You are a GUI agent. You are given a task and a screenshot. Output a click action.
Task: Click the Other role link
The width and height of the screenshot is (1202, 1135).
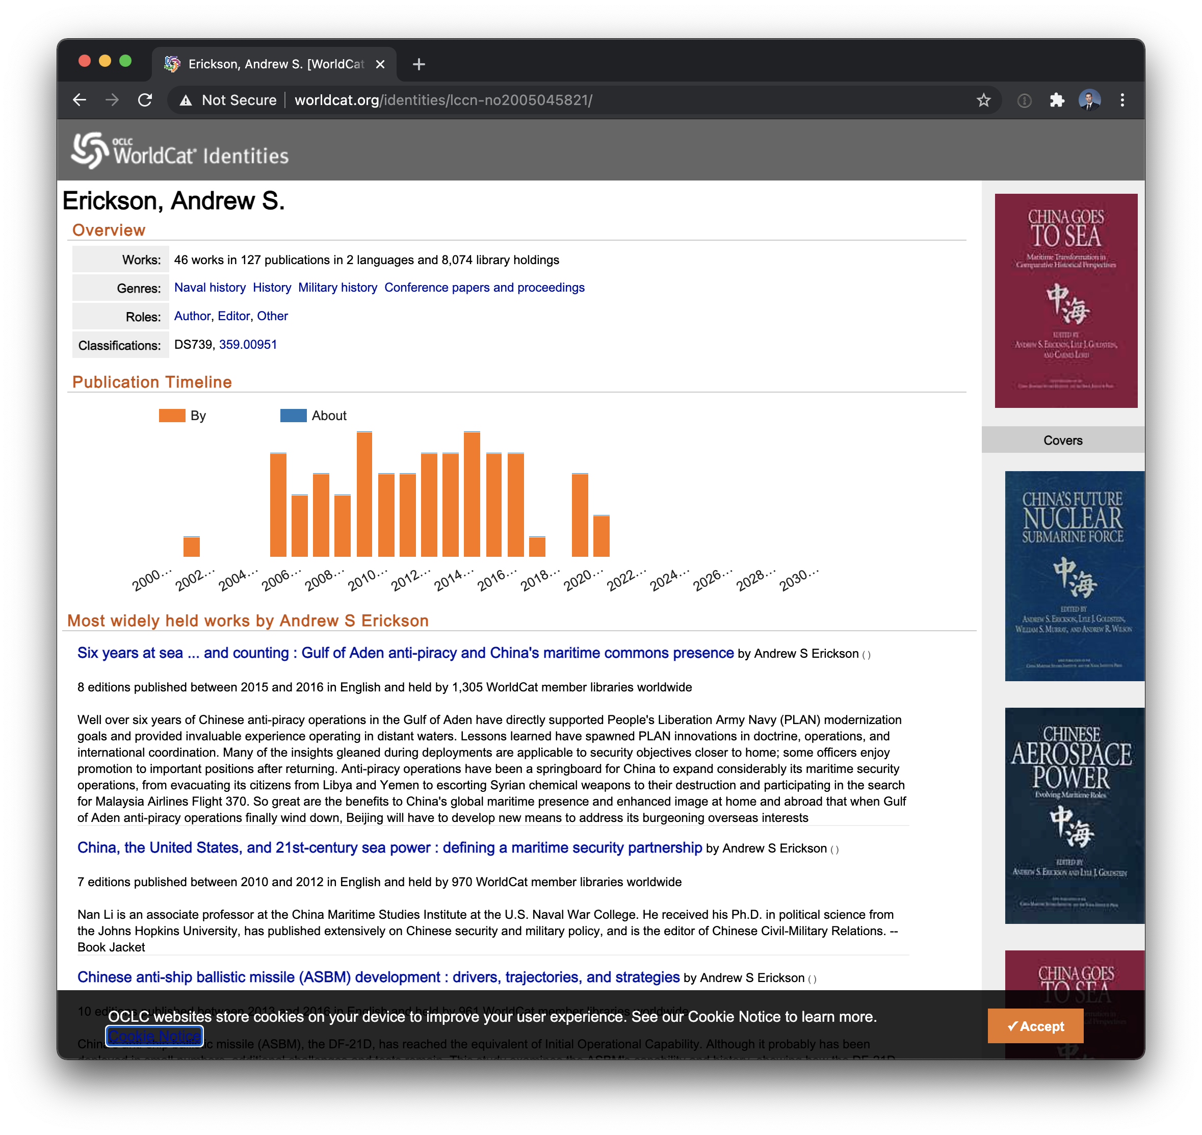(x=272, y=316)
